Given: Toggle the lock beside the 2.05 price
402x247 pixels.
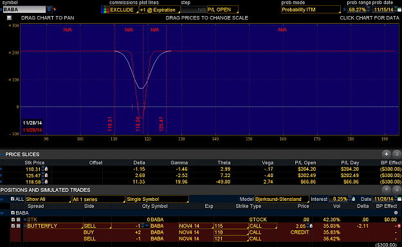Looking at the screenshot, I should (x=311, y=226).
